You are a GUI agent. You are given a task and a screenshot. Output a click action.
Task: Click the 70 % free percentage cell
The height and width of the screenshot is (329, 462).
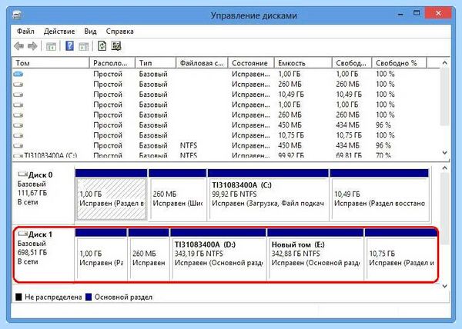pos(383,155)
